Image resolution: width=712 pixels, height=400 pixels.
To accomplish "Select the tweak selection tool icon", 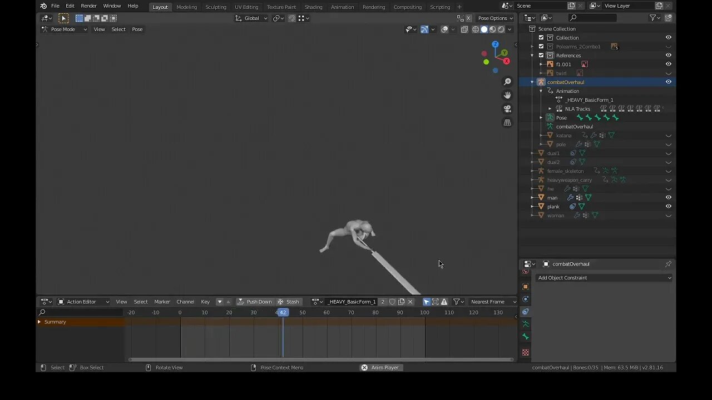I will click(63, 18).
